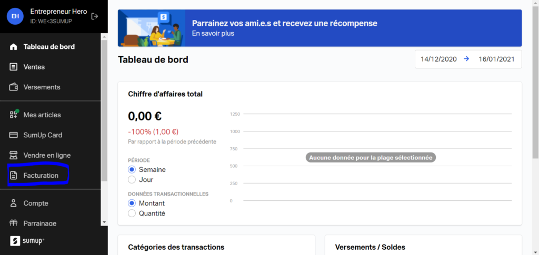Click the En savoir plus banner link
The image size is (539, 255).
pyautogui.click(x=213, y=33)
